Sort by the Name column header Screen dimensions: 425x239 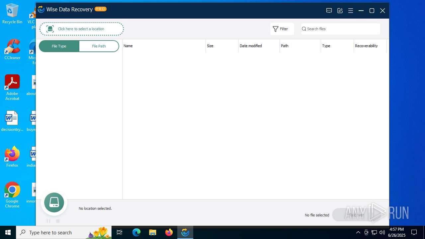tap(164, 46)
